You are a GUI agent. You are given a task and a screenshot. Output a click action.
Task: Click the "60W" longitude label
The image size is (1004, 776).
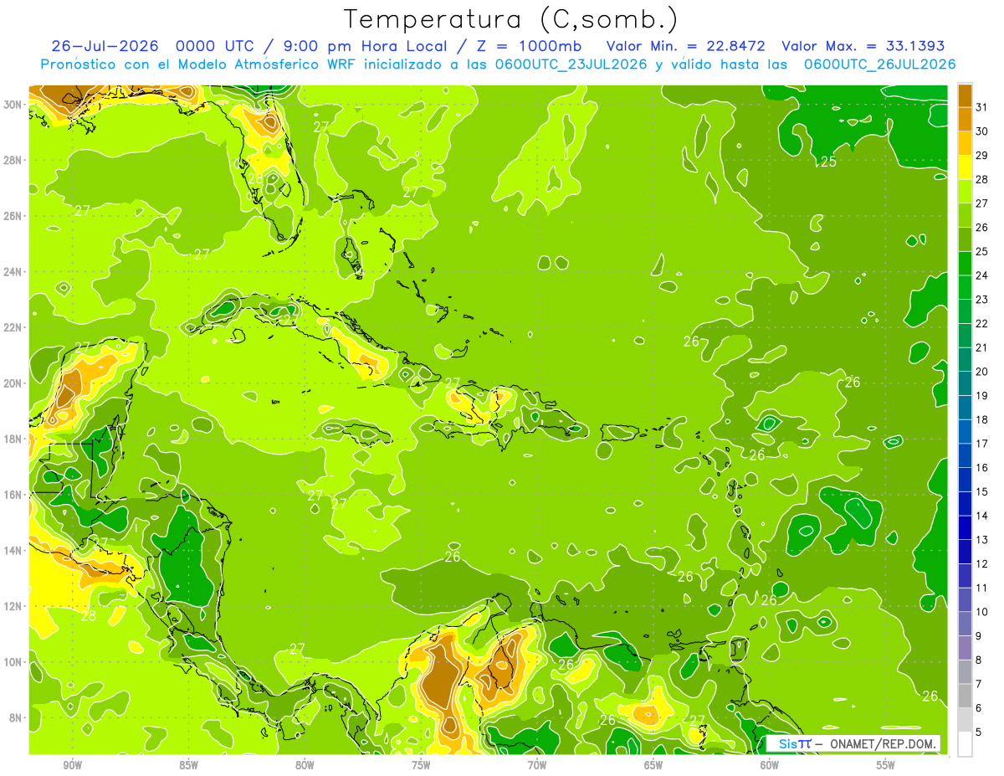point(769,765)
